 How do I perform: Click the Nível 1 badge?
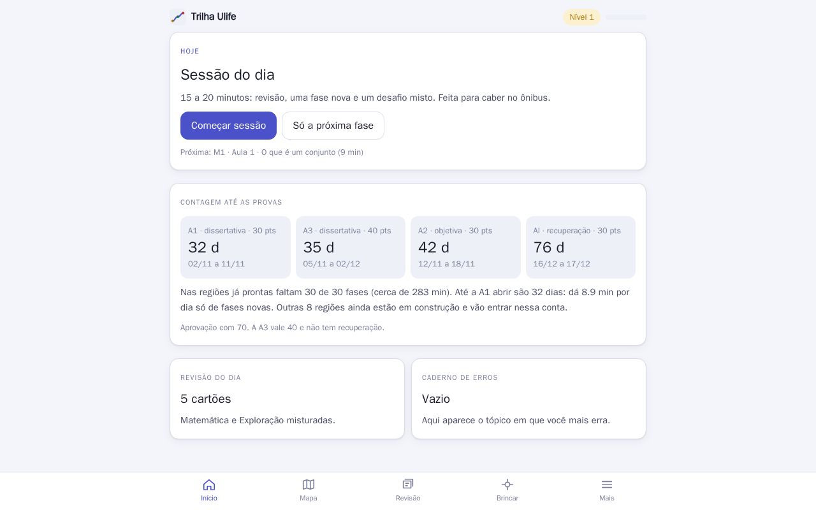point(581,17)
